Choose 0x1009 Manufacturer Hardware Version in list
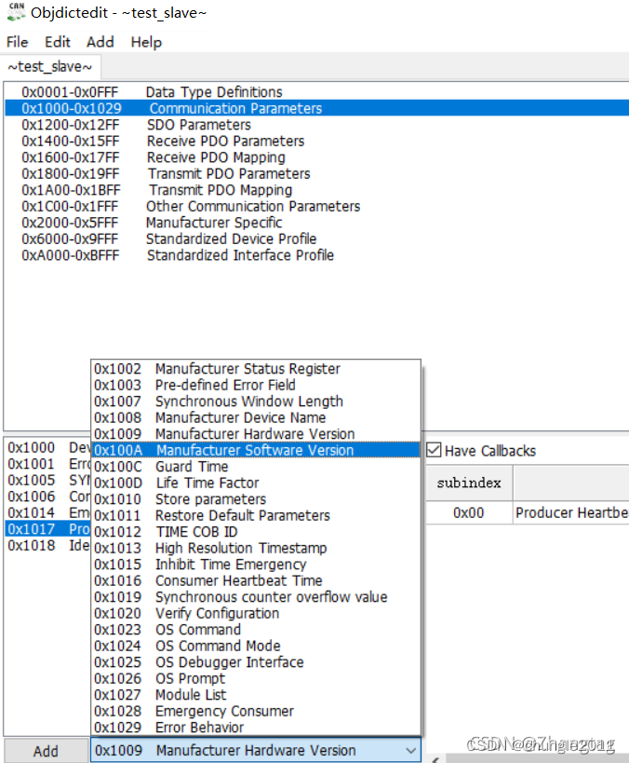This screenshot has width=629, height=763. (x=256, y=434)
